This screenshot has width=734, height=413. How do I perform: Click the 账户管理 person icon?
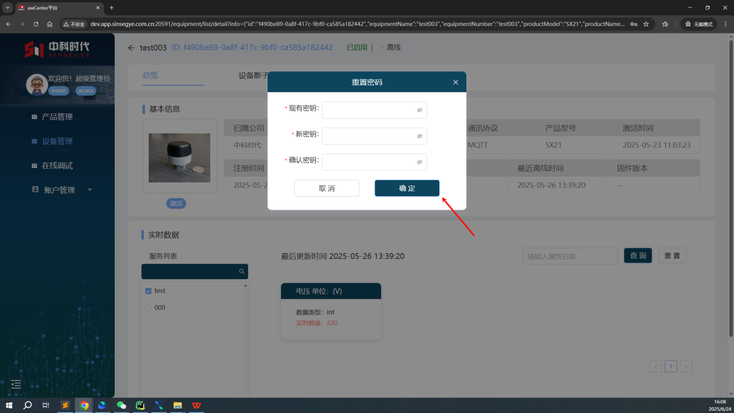(35, 189)
